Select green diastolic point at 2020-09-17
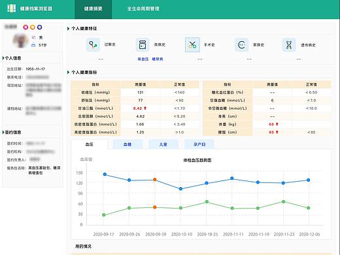 pyautogui.click(x=104, y=215)
